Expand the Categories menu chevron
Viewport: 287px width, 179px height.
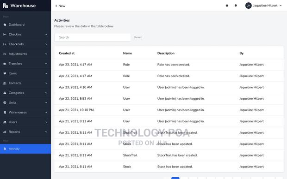point(46,93)
